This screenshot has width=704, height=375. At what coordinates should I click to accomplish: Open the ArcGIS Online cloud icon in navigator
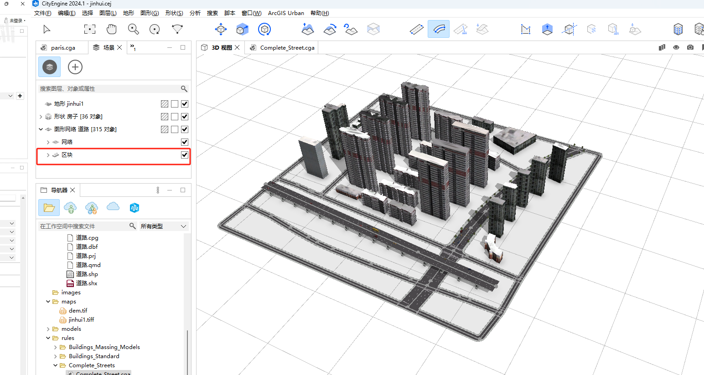point(113,207)
